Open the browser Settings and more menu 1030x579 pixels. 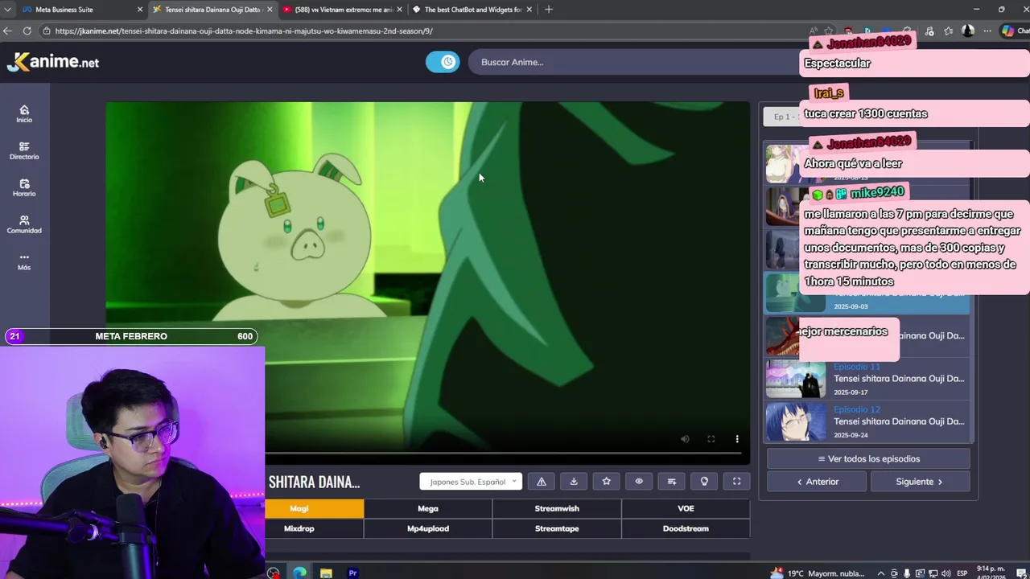tap(987, 31)
